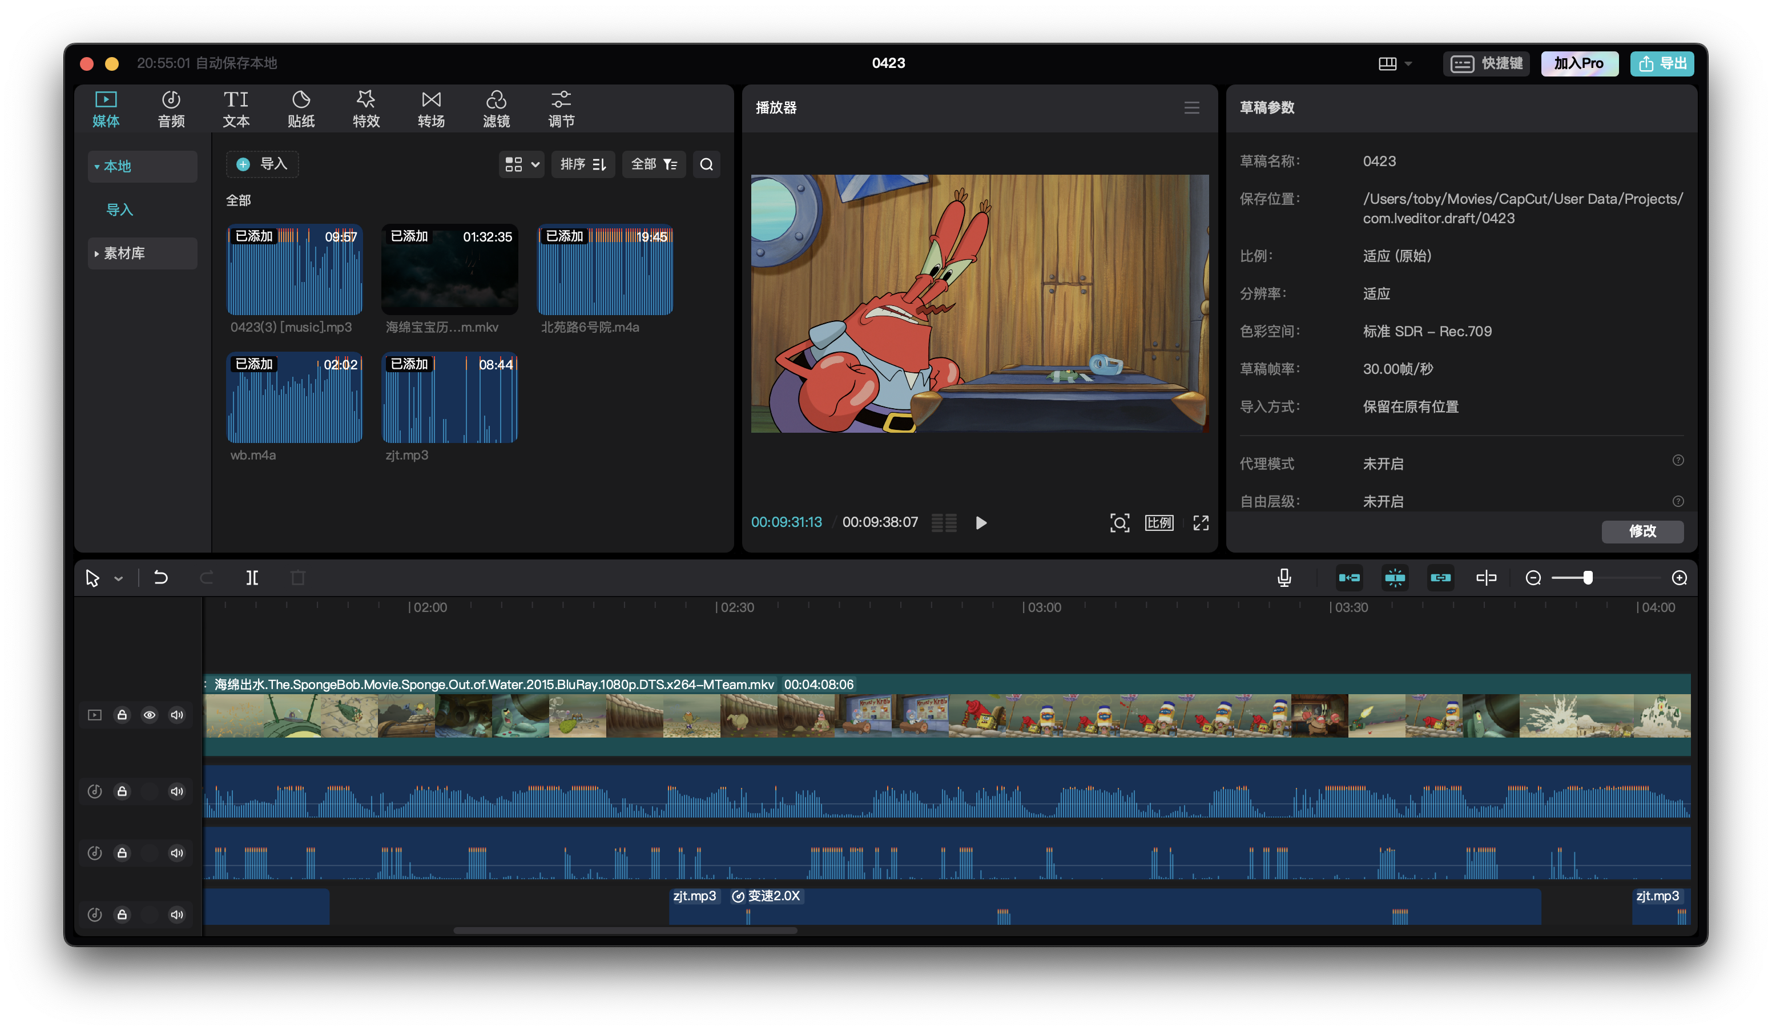Click the timeline zoom slider handle
Viewport: 1772px width, 1031px height.
click(x=1588, y=578)
